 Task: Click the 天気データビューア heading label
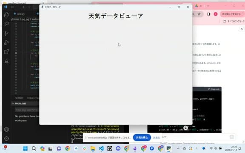pyautogui.click(x=116, y=16)
